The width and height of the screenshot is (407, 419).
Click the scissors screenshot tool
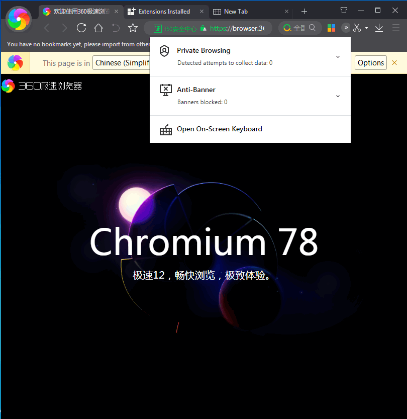coord(357,28)
